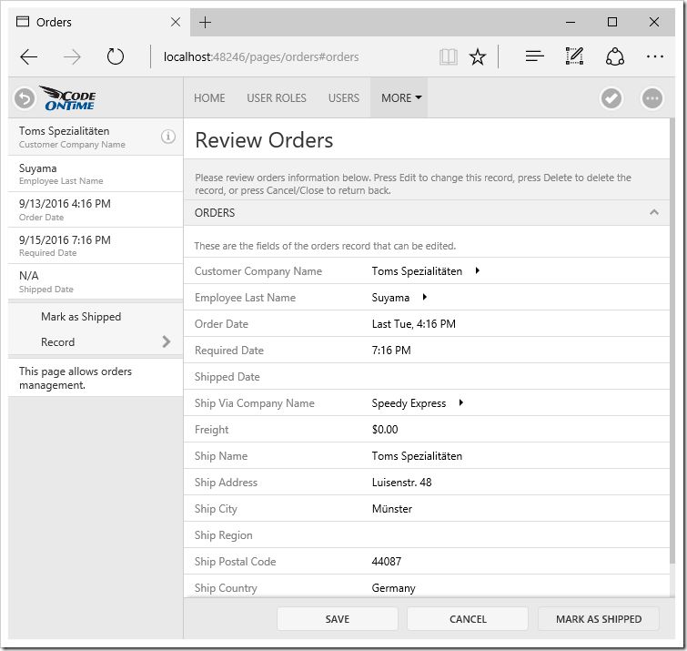Viewport: 687px width, 651px height.
Task: Click the SAVE button
Action: (x=338, y=619)
